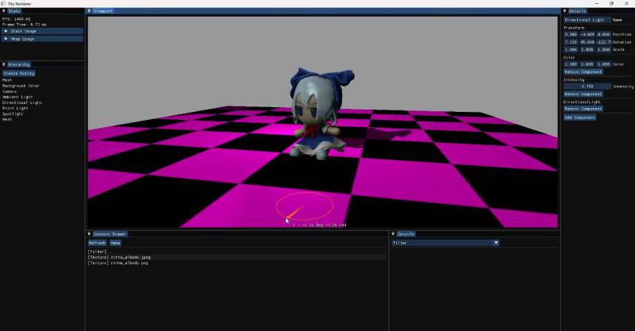Collapse the Viewport panel arrow
The image size is (635, 331).
tap(89, 11)
